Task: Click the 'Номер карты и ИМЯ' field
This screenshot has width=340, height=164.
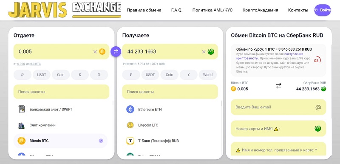Action: [x=278, y=129]
